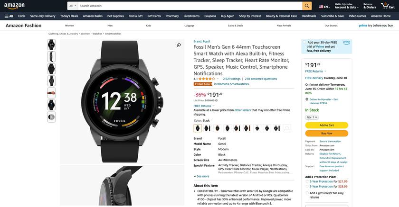Click the orange search magnifier button
Screen dimensions: 399x207
point(307,6)
